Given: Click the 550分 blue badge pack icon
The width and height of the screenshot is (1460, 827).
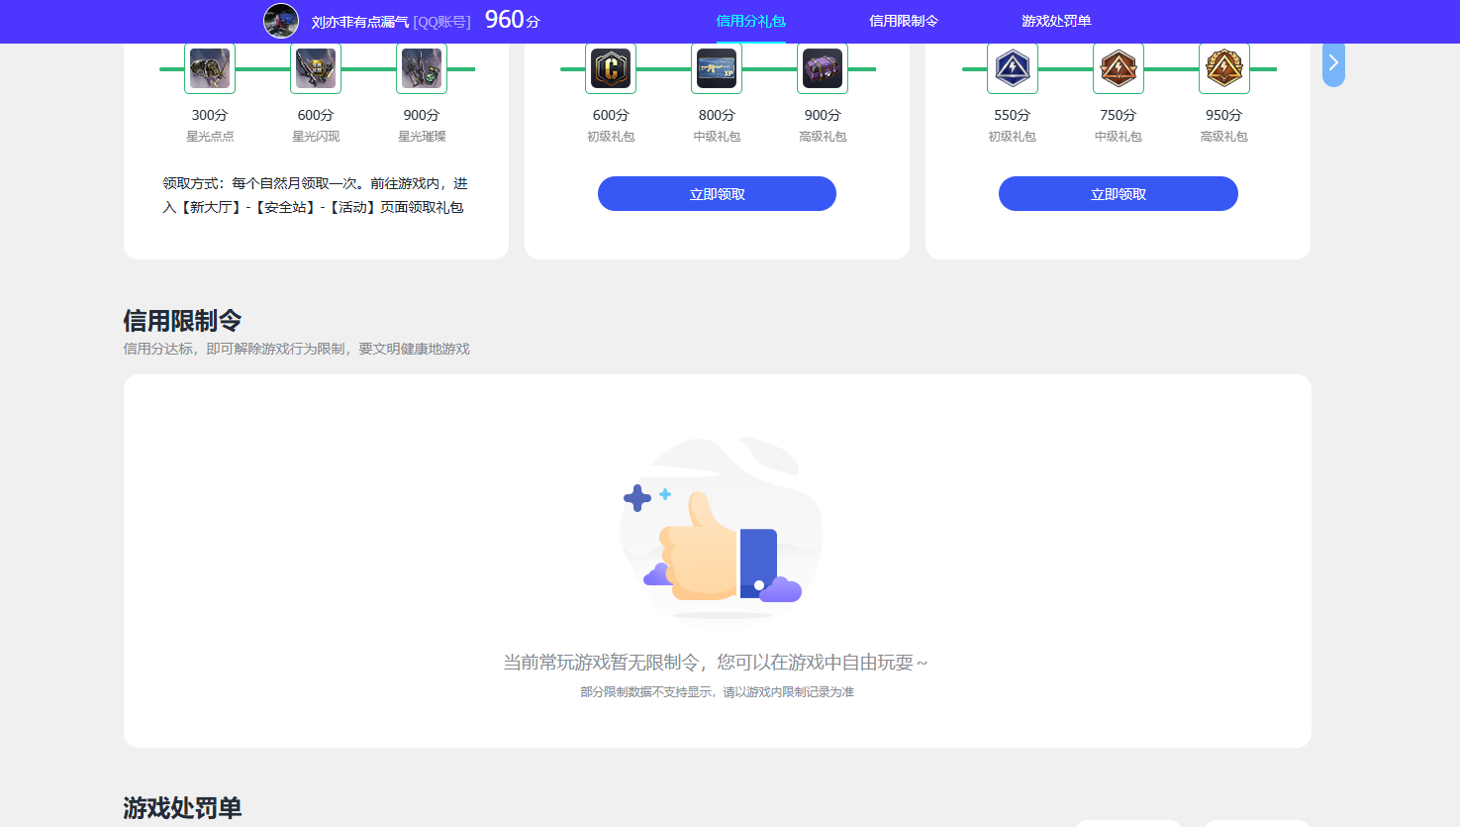Looking at the screenshot, I should click(1012, 68).
